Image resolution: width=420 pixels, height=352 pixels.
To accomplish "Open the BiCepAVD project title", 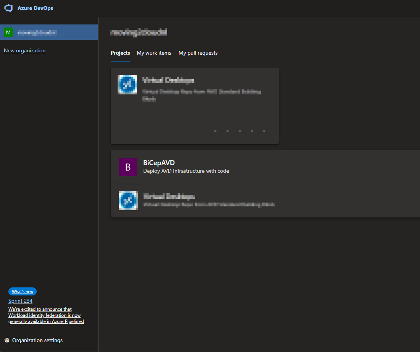I will [x=159, y=163].
